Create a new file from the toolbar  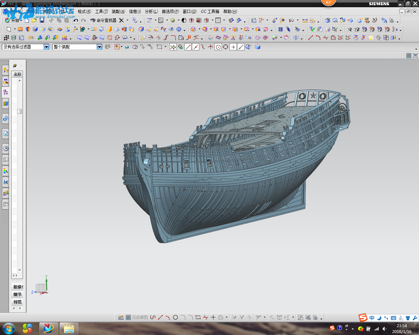(x=27, y=20)
